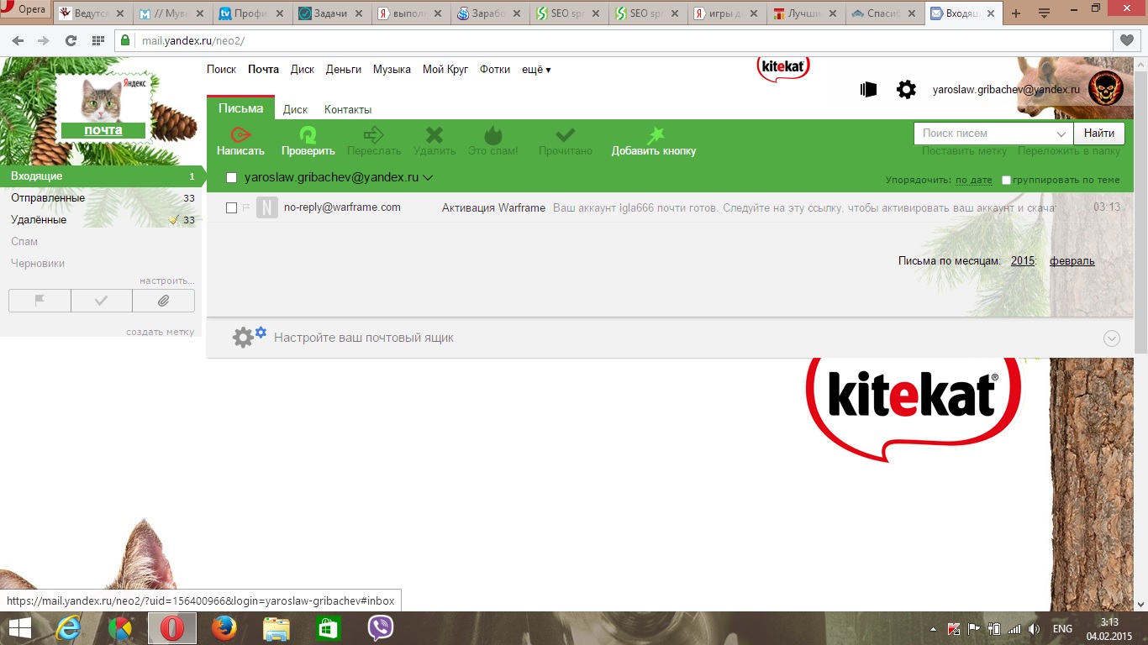Switch to the Контакты tab
Viewport: 1148px width, 645px height.
pyautogui.click(x=348, y=110)
